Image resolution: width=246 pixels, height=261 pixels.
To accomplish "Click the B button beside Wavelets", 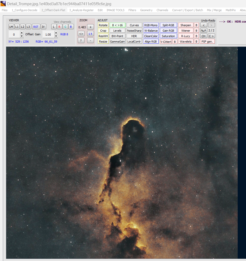I will pos(197,42).
